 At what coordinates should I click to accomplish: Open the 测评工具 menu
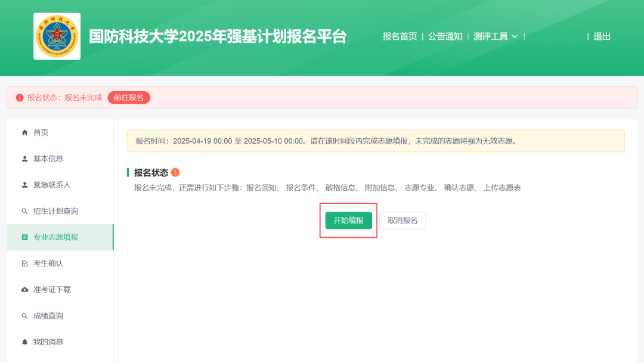click(491, 36)
